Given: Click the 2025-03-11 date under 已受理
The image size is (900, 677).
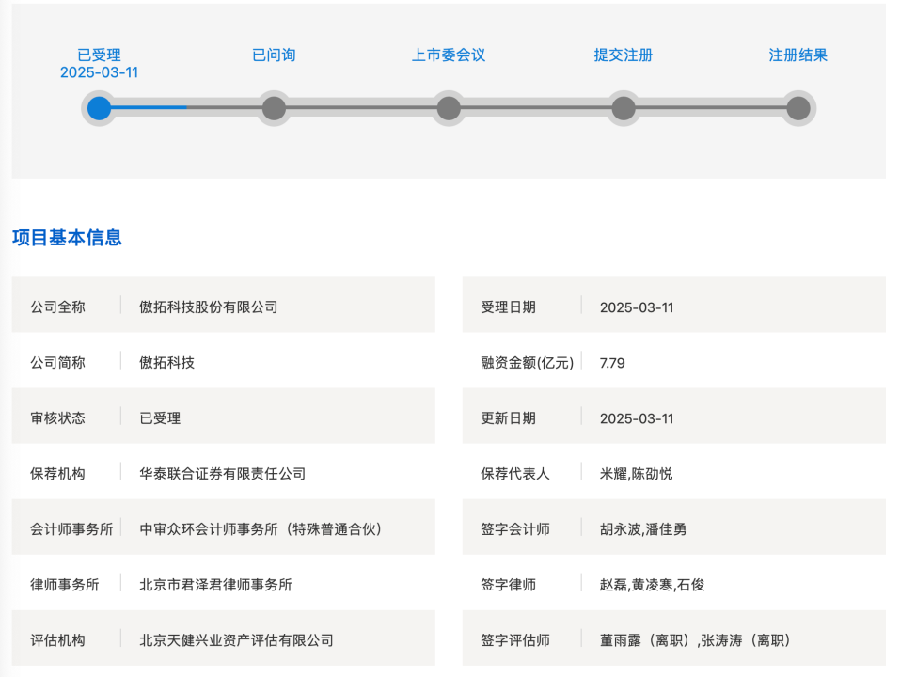Looking at the screenshot, I should pos(99,72).
